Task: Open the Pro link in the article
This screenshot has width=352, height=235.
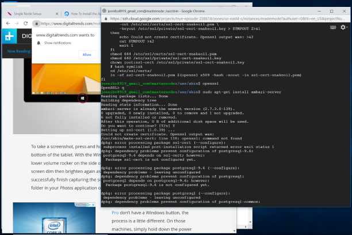Action: (115, 213)
